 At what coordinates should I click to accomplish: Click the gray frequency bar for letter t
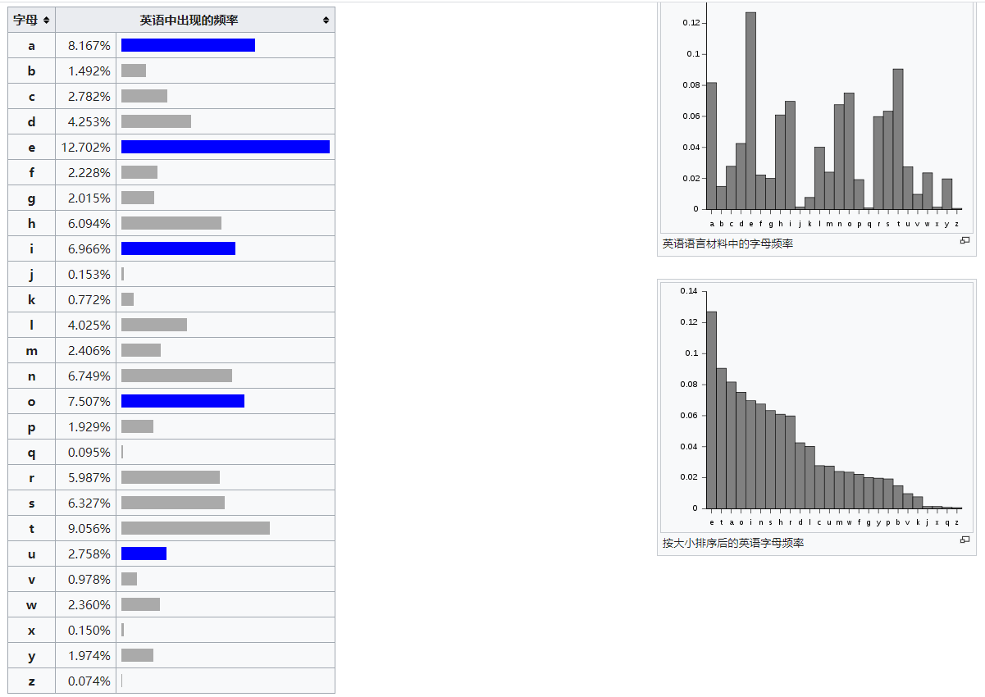click(195, 528)
